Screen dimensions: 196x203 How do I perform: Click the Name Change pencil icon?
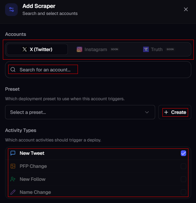13,192
